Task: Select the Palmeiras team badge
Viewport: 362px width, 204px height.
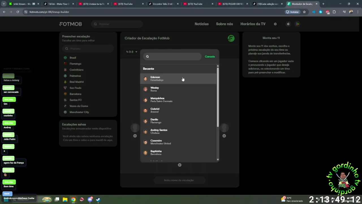Action: coord(65,76)
